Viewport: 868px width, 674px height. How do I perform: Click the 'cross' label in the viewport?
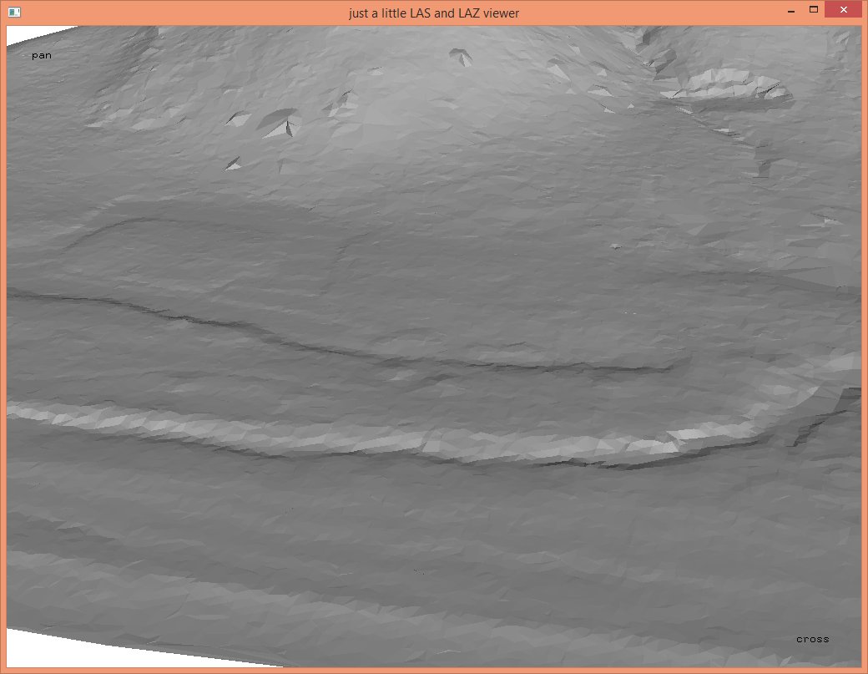point(812,639)
